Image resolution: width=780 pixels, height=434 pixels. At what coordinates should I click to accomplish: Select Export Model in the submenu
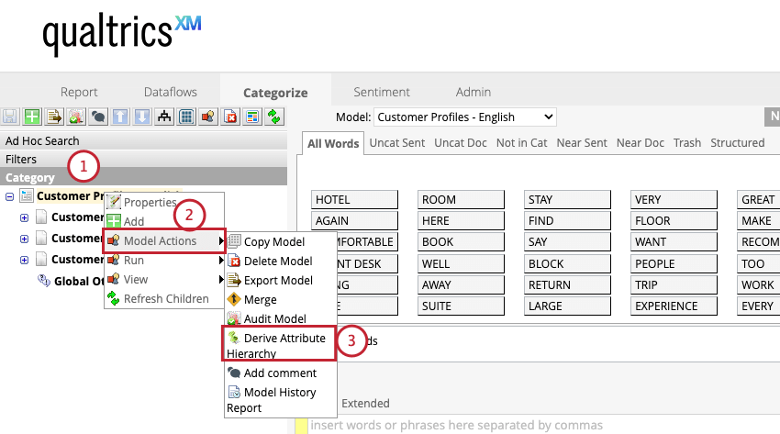277,280
